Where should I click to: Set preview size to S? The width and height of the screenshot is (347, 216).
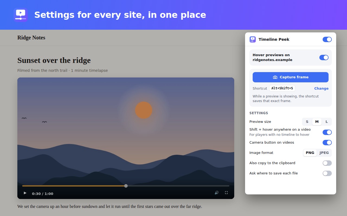coord(307,122)
